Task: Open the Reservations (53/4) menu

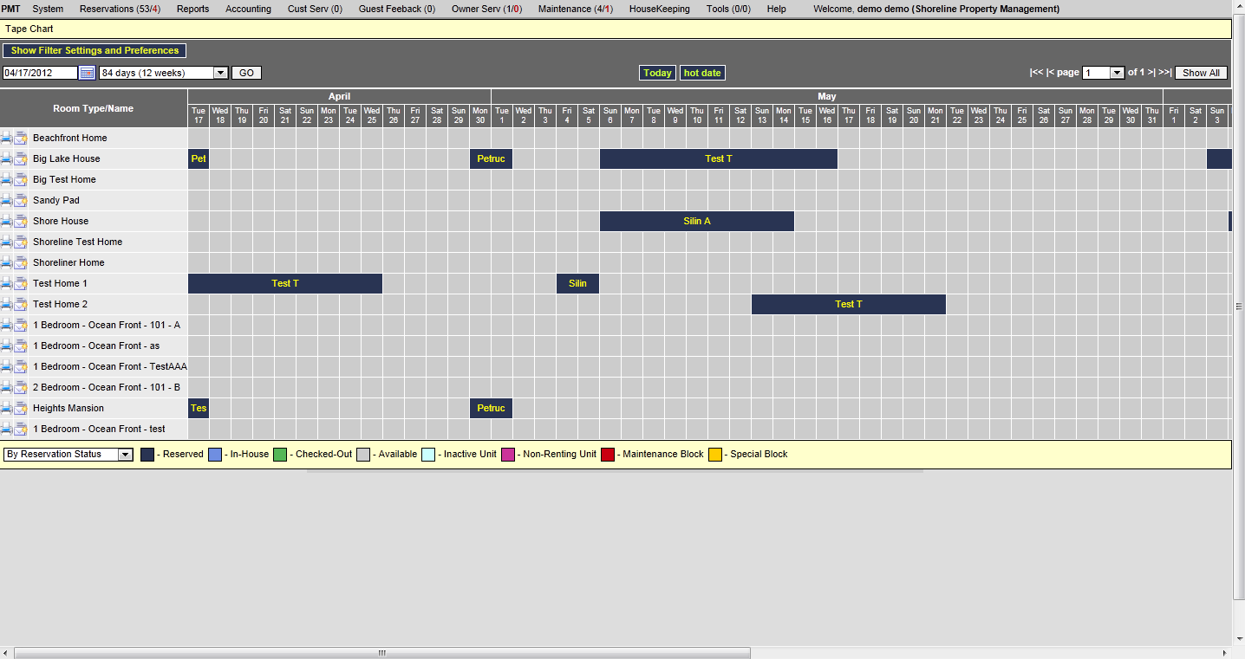Action: pos(120,9)
